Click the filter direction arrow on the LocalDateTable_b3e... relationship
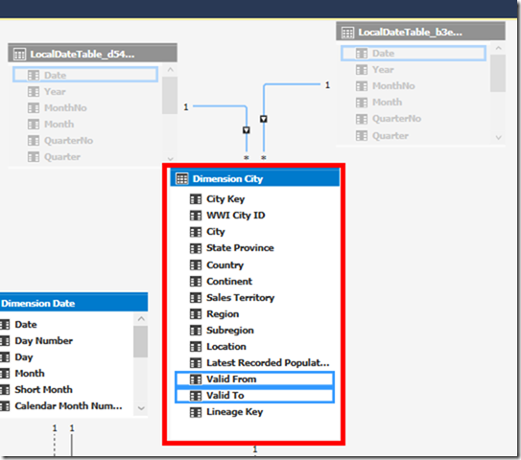521x460 pixels. 264,119
